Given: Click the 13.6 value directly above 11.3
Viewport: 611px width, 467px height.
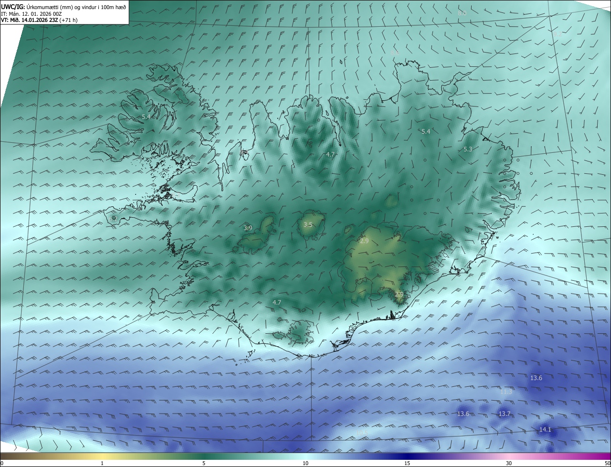Looking at the screenshot, I should point(536,378).
